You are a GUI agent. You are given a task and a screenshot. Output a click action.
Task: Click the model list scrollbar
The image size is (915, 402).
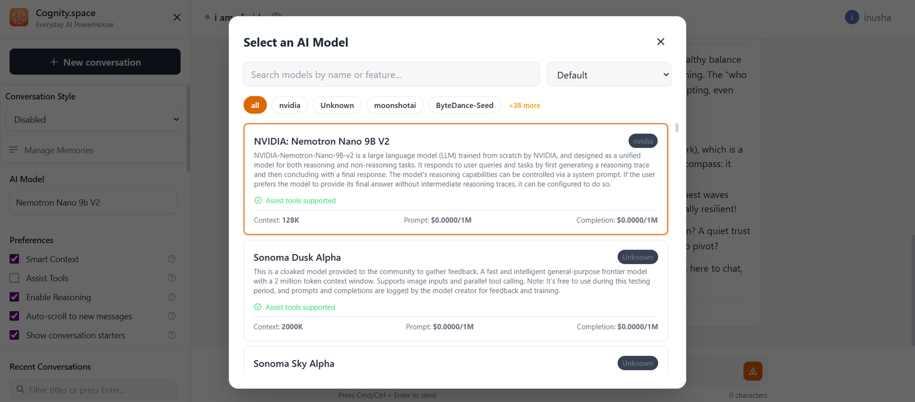(x=677, y=128)
